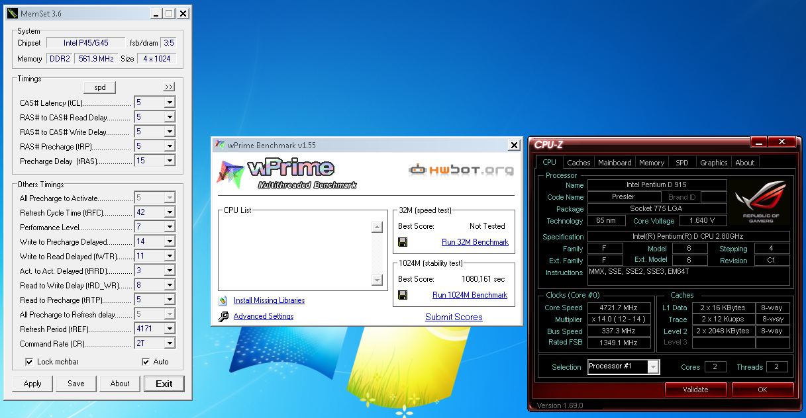Click the Intel P45/G45 chipset field
Viewport: 806px width, 418px height.
click(x=85, y=43)
